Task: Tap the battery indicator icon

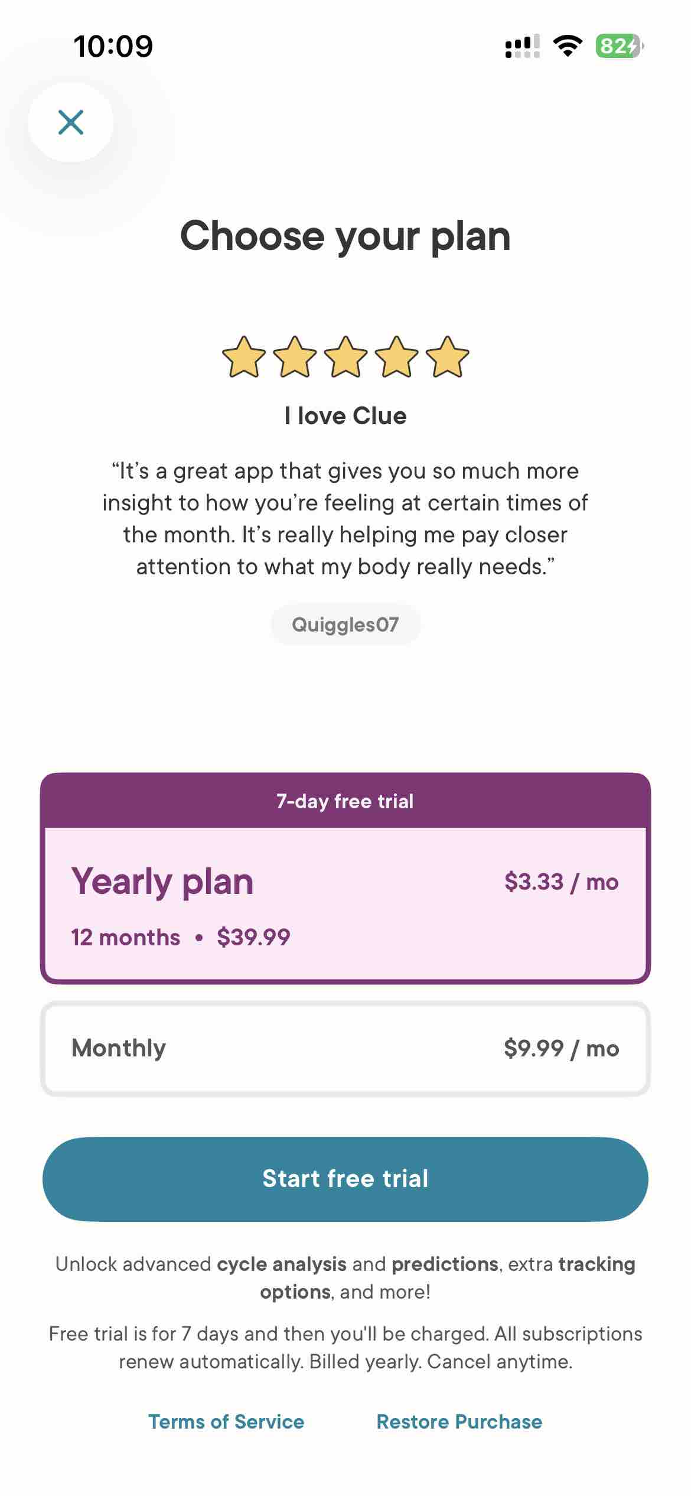Action: coord(619,46)
